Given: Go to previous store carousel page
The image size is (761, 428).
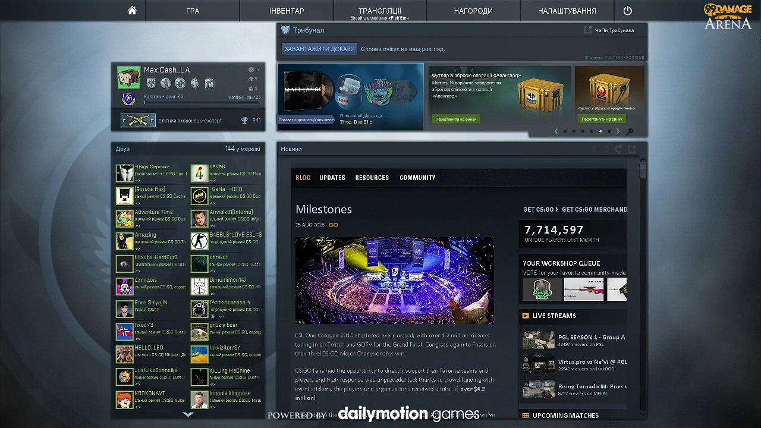Looking at the screenshot, I should point(556,131).
